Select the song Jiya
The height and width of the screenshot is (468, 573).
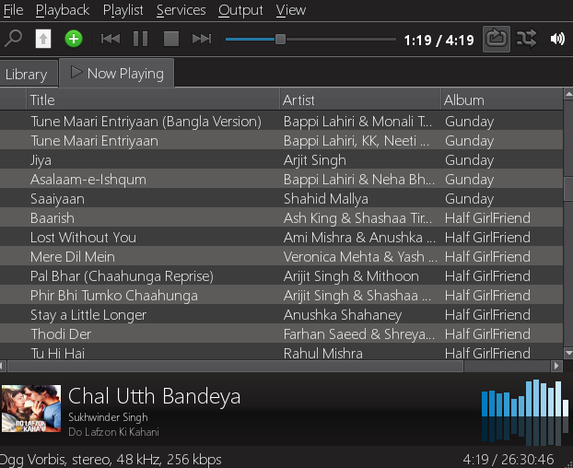[x=281, y=160]
